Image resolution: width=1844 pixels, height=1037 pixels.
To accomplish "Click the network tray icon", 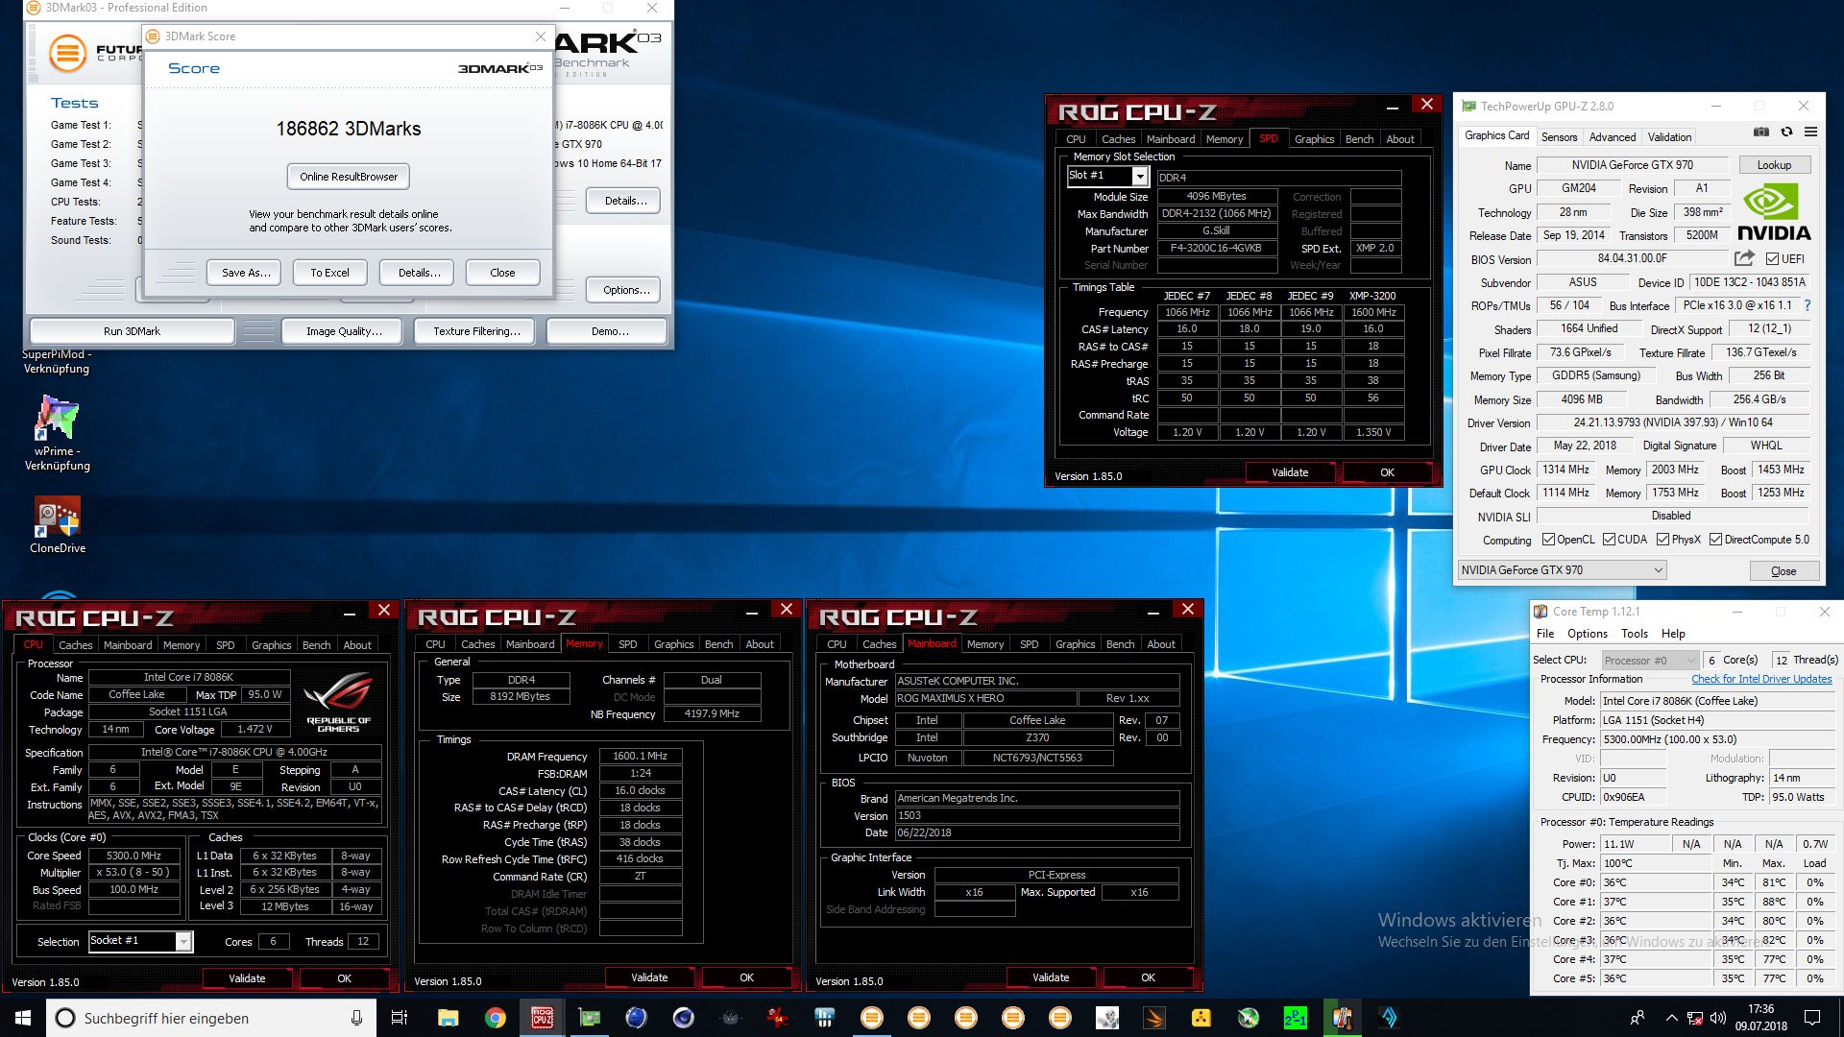I will tap(1695, 1018).
